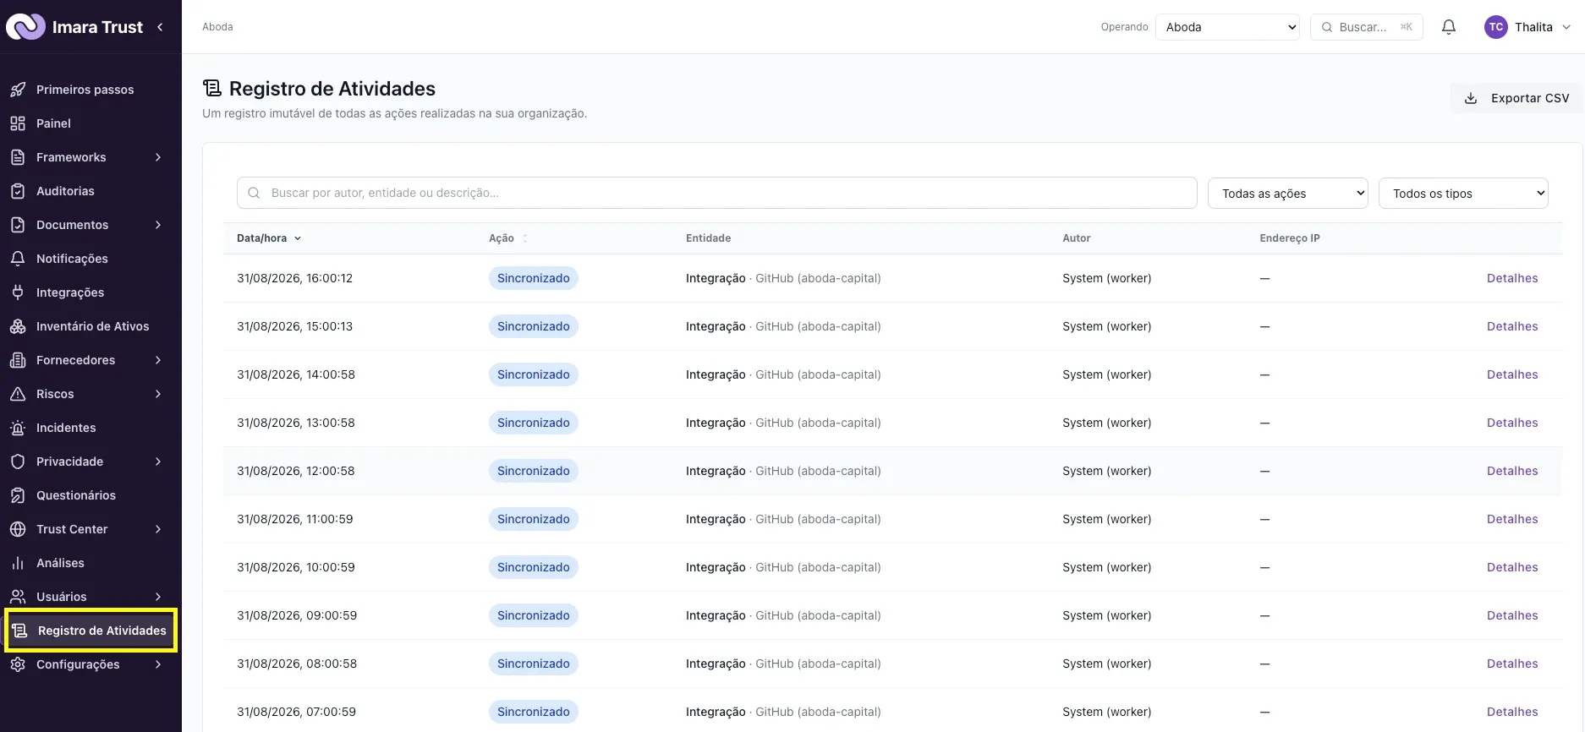Click the TC user avatar

click(1496, 27)
